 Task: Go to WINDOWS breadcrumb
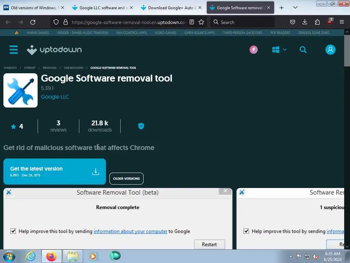click(10, 68)
